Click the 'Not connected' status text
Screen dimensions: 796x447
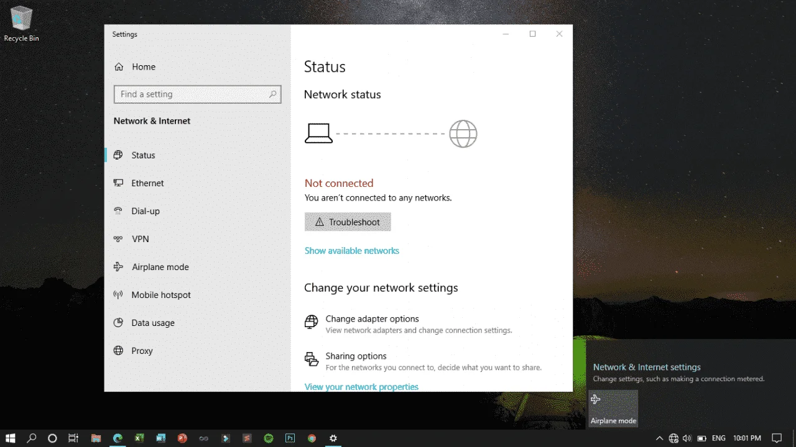(339, 183)
